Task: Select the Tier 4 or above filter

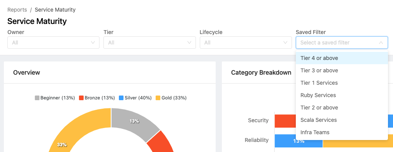Action: 342,58
